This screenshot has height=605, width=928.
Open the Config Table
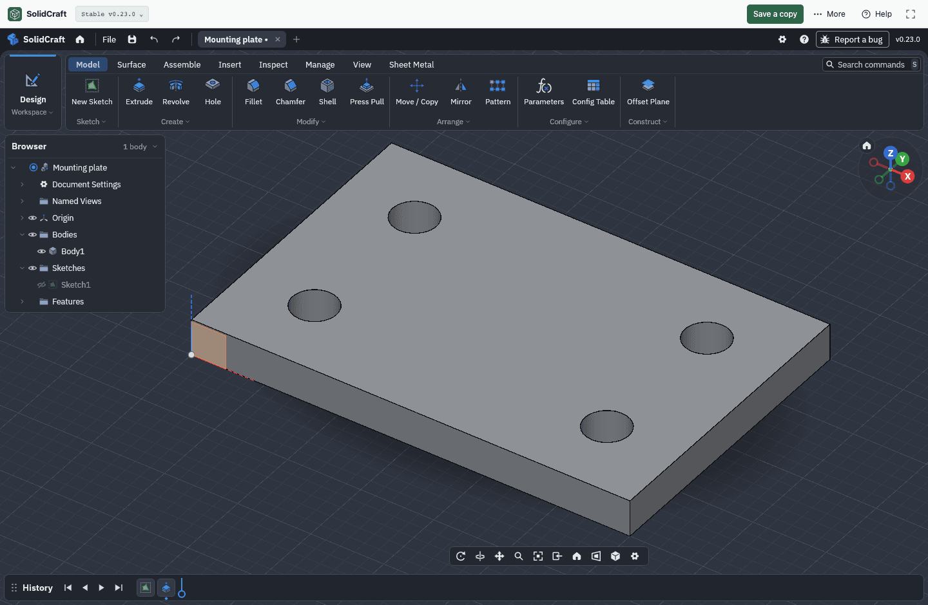(594, 92)
